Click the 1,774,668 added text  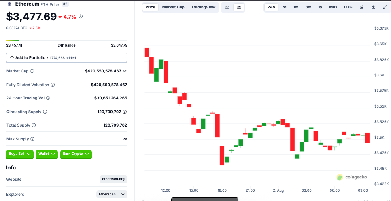click(63, 58)
